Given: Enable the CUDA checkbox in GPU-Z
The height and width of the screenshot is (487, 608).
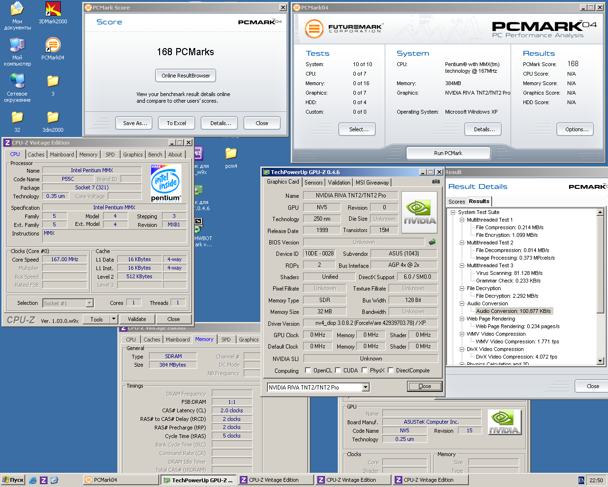Looking at the screenshot, I should pyautogui.click(x=338, y=370).
